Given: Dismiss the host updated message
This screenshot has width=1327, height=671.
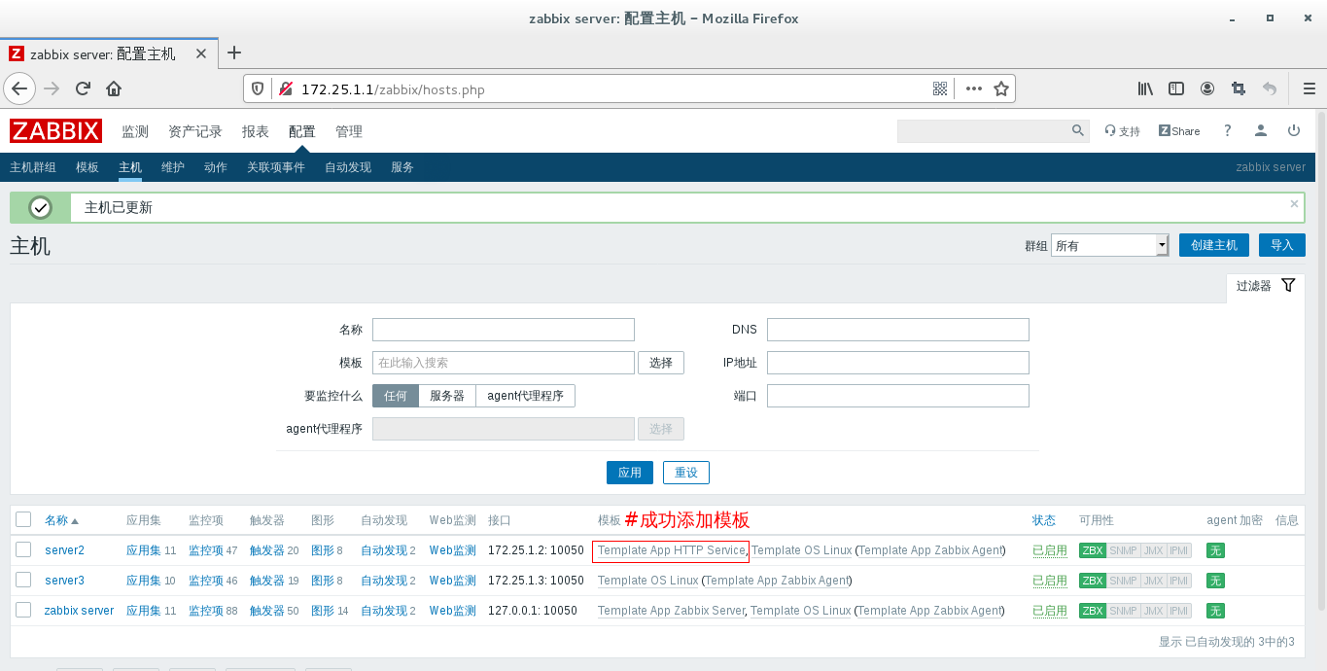Looking at the screenshot, I should pyautogui.click(x=1294, y=204).
